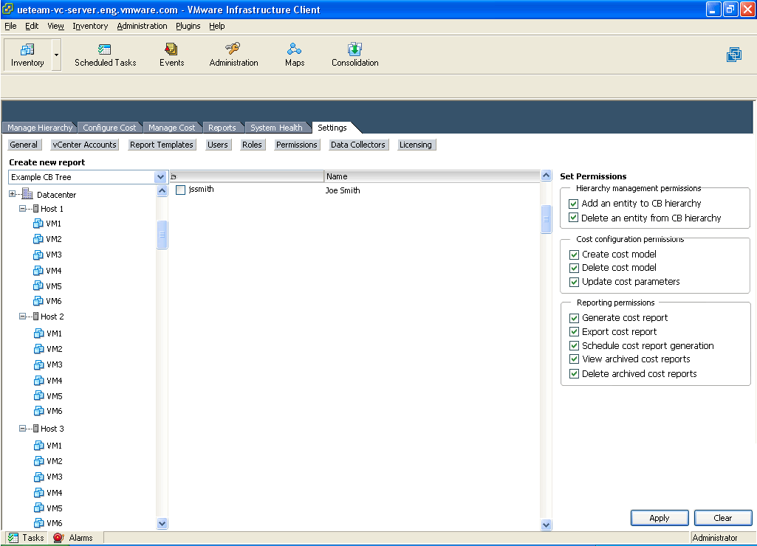Uncheck Create cost model permission
The width and height of the screenshot is (757, 546).
(574, 255)
